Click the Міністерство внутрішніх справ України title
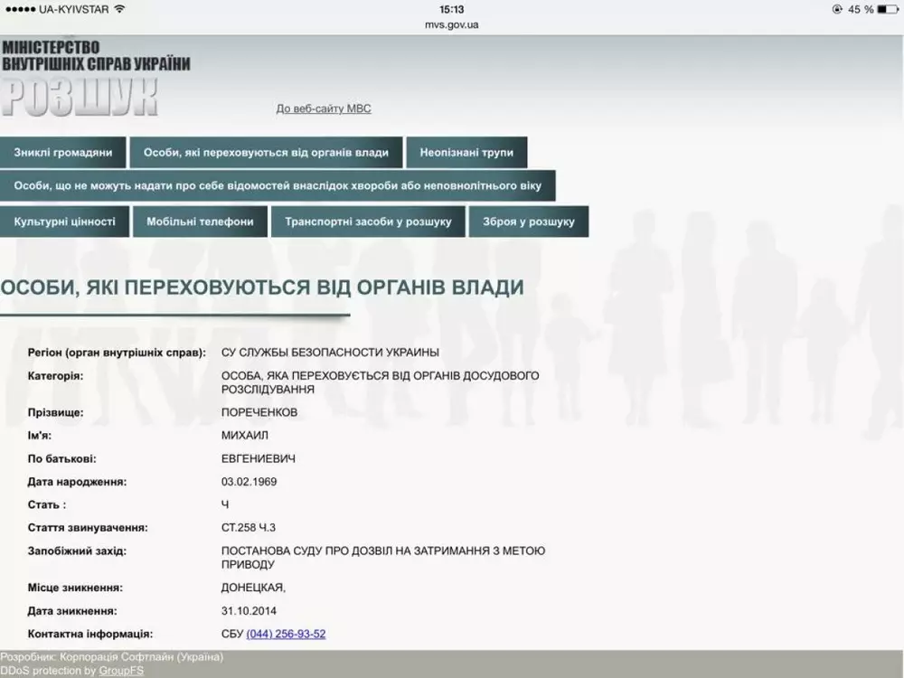 tap(95, 55)
